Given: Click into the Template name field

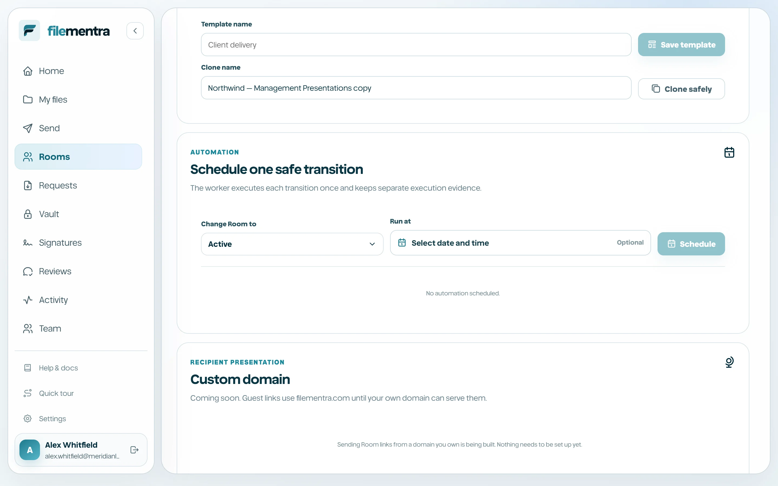Looking at the screenshot, I should (416, 45).
